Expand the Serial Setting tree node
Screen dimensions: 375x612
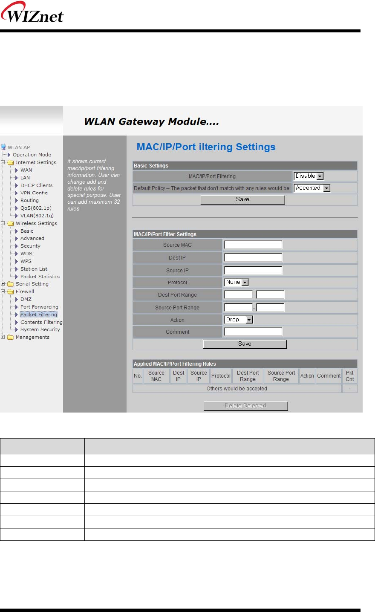pos(3,284)
